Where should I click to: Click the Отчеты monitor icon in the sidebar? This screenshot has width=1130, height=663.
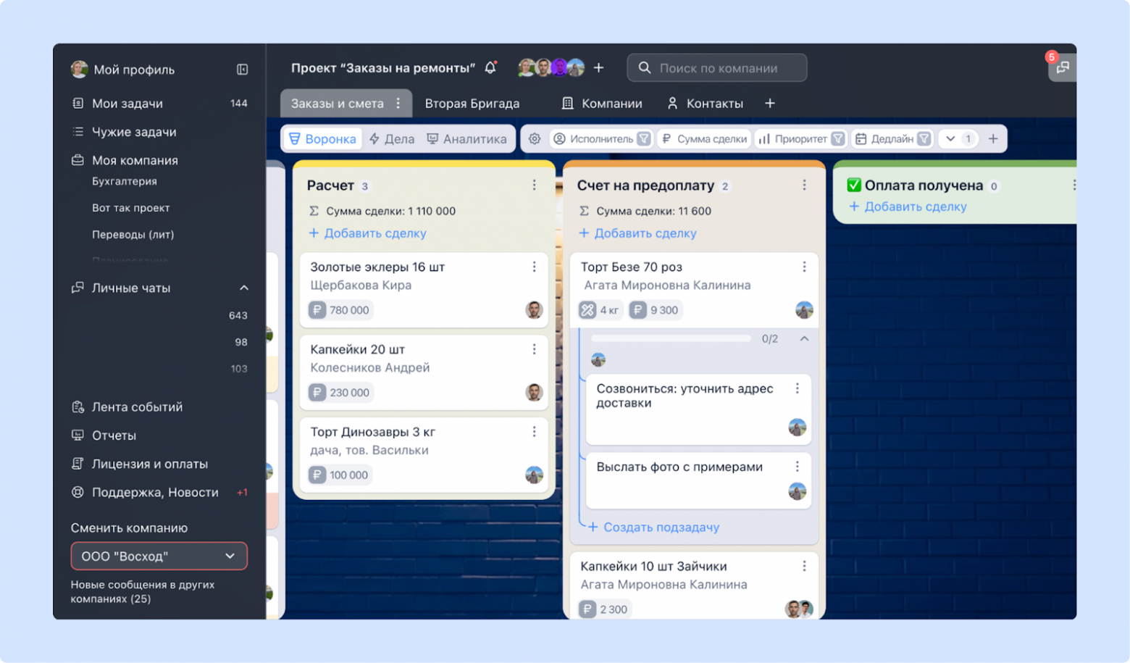click(77, 435)
